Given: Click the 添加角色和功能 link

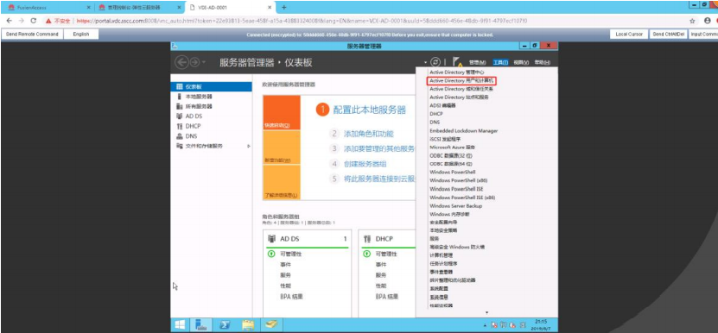Looking at the screenshot, I should tap(369, 134).
